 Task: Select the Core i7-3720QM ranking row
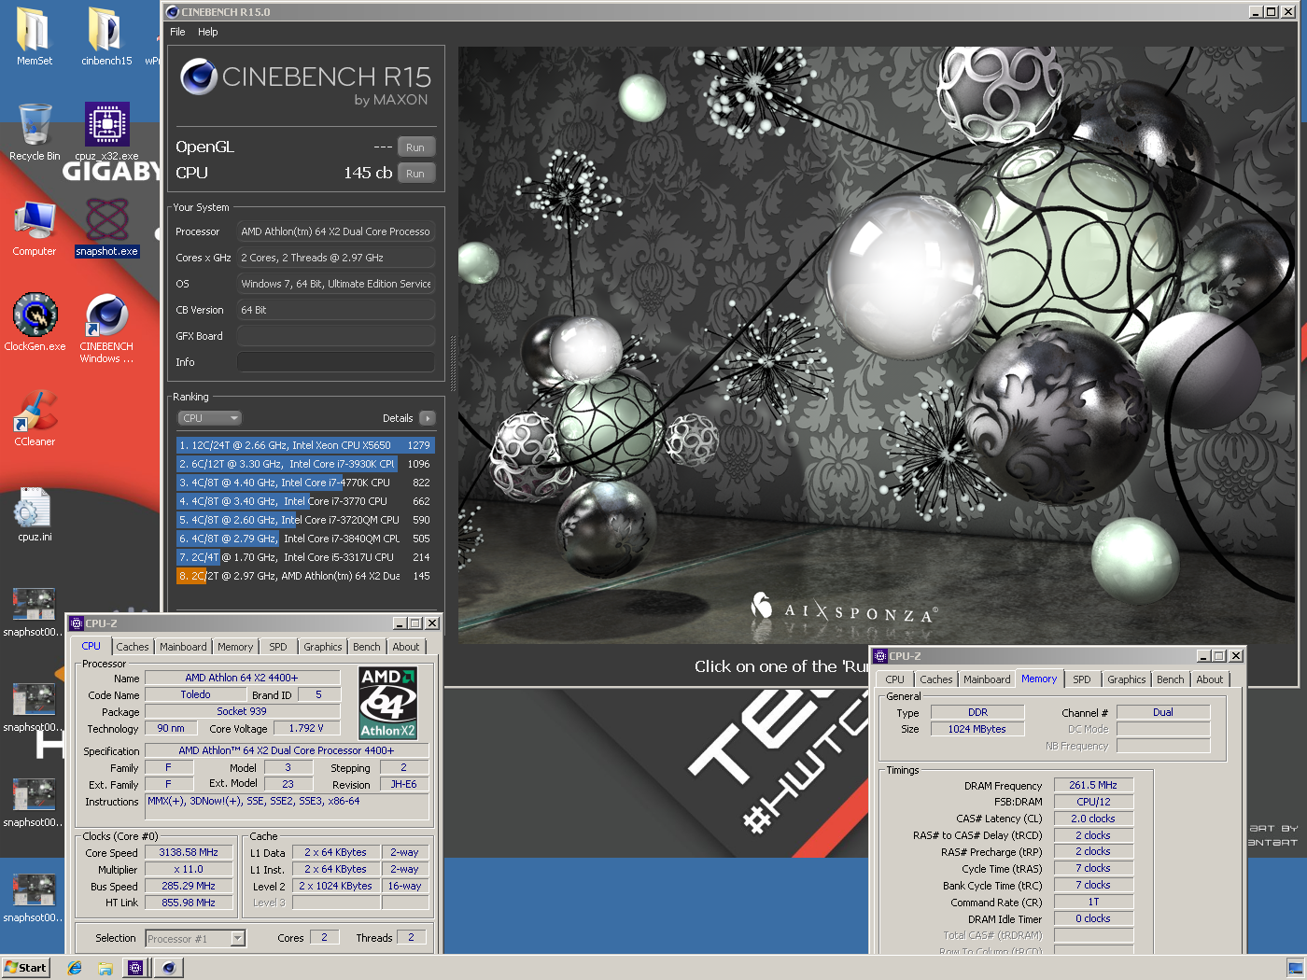click(305, 520)
